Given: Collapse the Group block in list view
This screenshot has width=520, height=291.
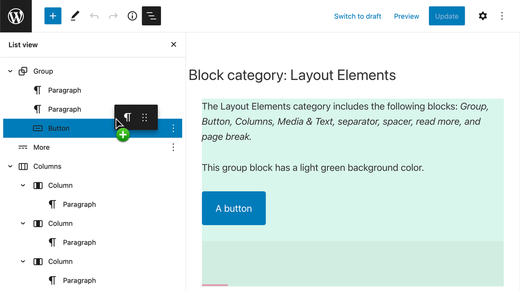Looking at the screenshot, I should point(10,71).
